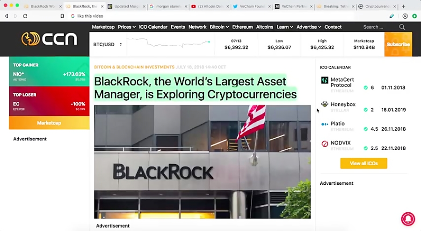This screenshot has height=231, width=421.
Task: Open the Prices dropdown menu
Action: click(127, 27)
